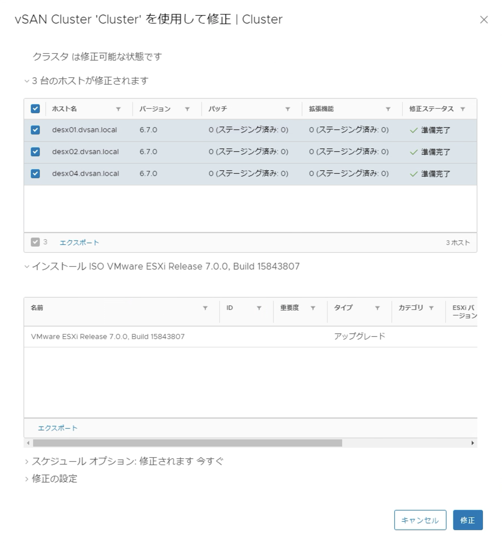Image resolution: width=502 pixels, height=543 pixels.
Task: Click the ESXi バージョン column header
Action: tap(464, 312)
